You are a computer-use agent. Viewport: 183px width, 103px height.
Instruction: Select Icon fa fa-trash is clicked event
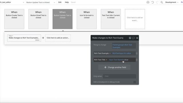pyautogui.click(x=87, y=19)
